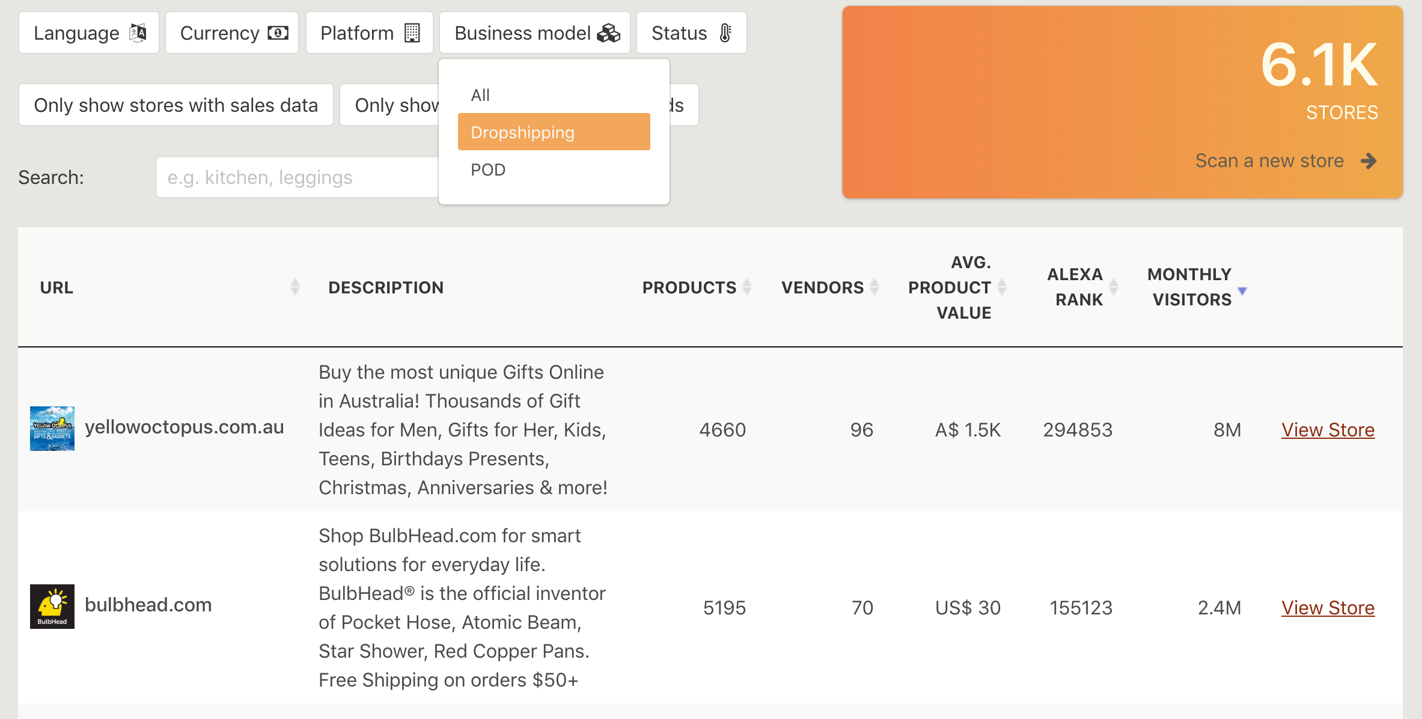Click the Business model cubes icon
The image size is (1422, 719).
pos(608,32)
